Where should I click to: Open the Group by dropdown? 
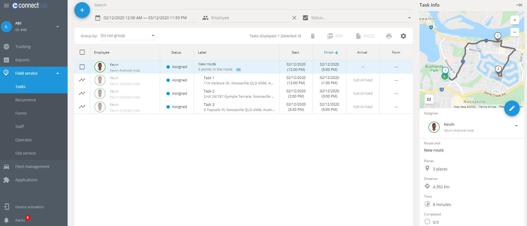[x=128, y=36]
